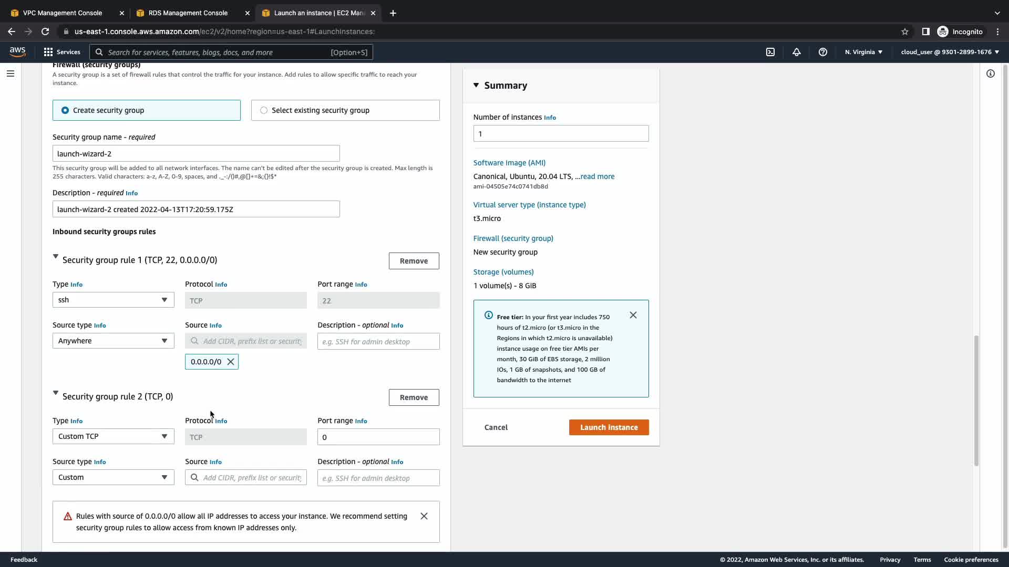Click the help question mark icon
The image size is (1009, 567).
822,52
